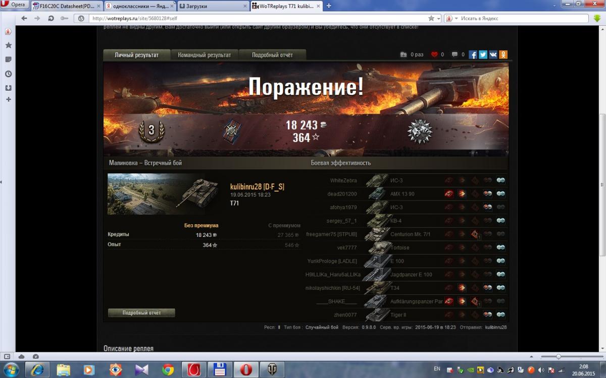Reload the current page
Image resolution: width=606 pixels, height=378 pixels.
pyautogui.click(x=50, y=18)
